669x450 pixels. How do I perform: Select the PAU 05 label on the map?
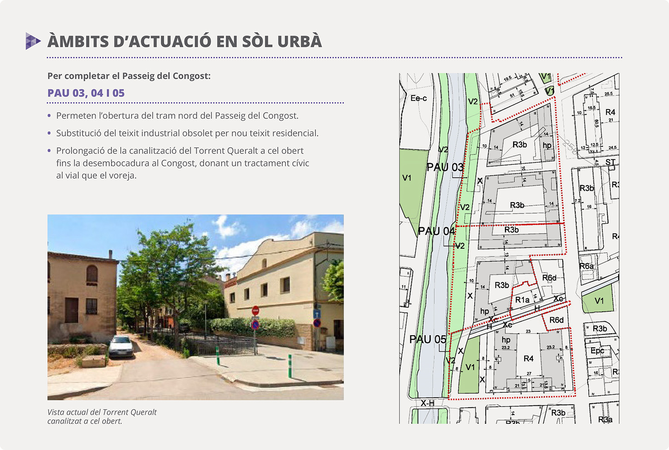click(x=428, y=339)
